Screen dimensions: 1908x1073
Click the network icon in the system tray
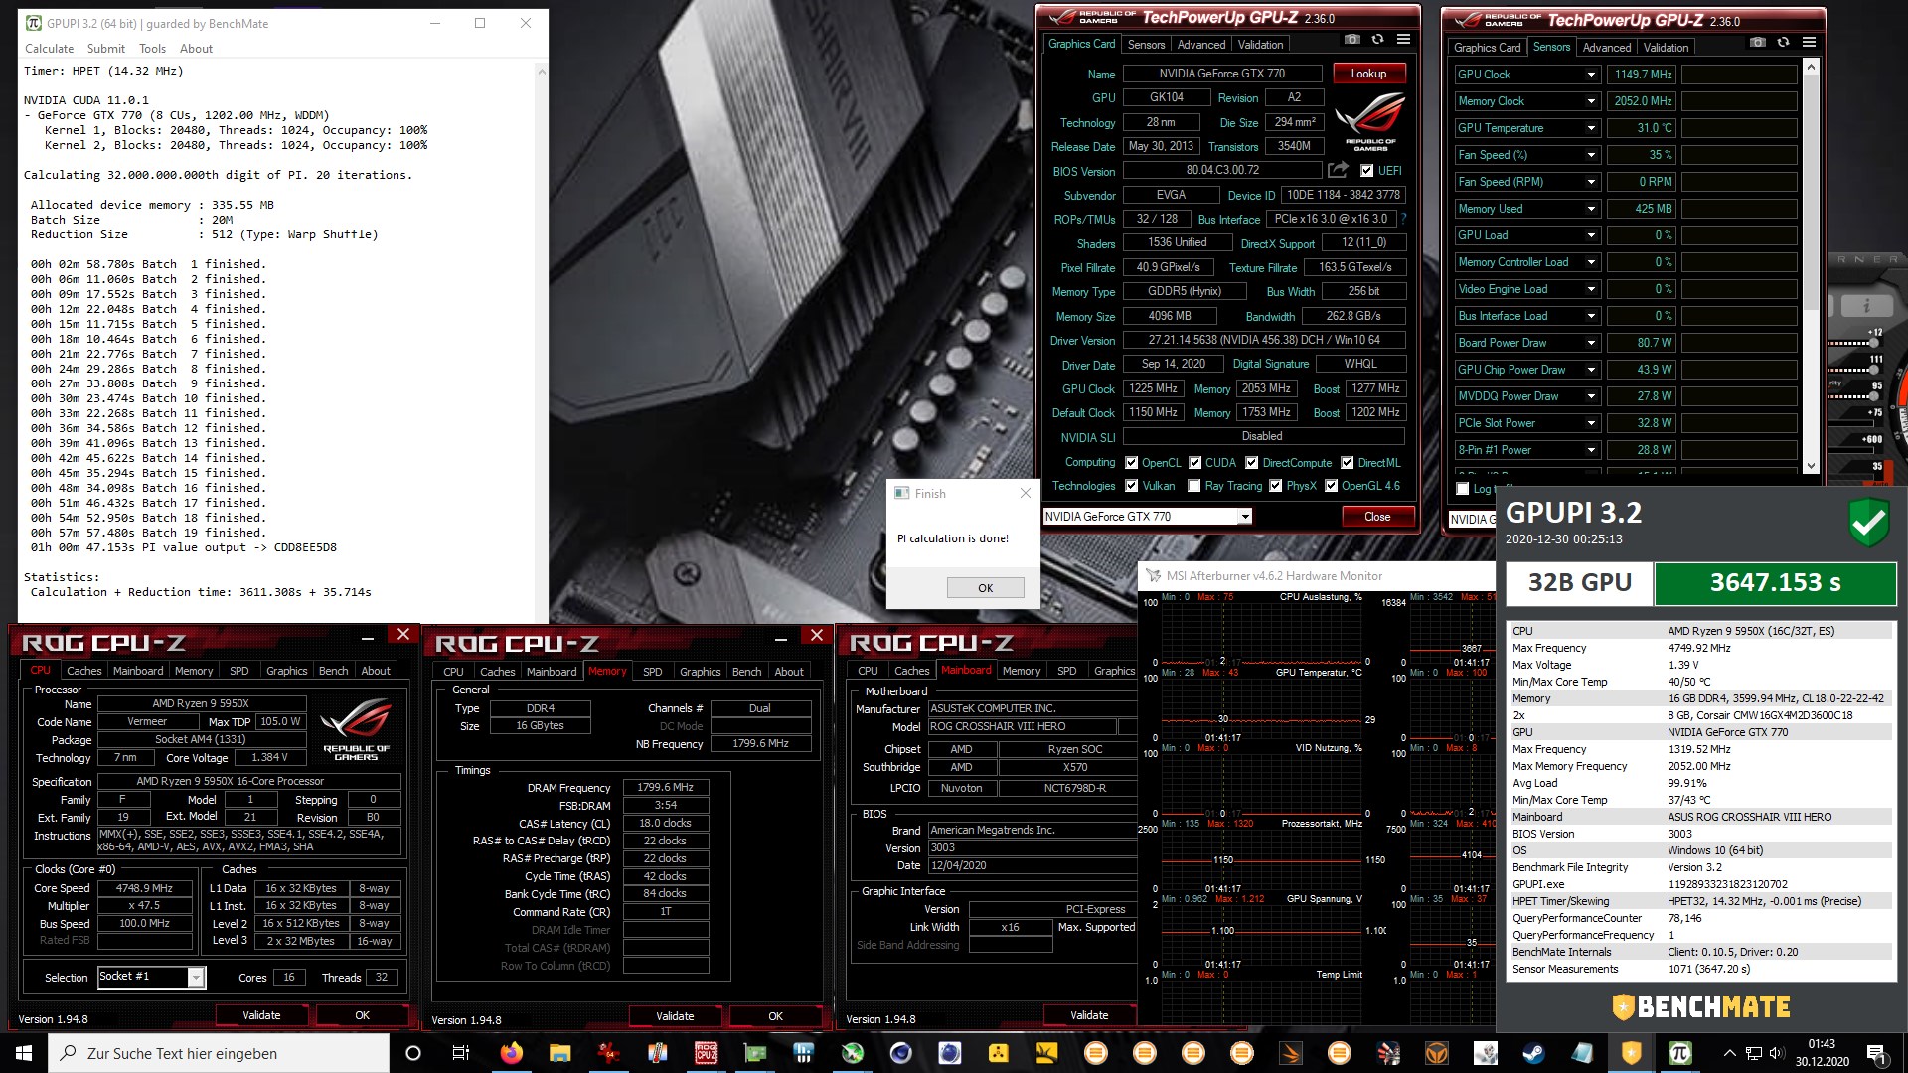tap(1754, 1053)
